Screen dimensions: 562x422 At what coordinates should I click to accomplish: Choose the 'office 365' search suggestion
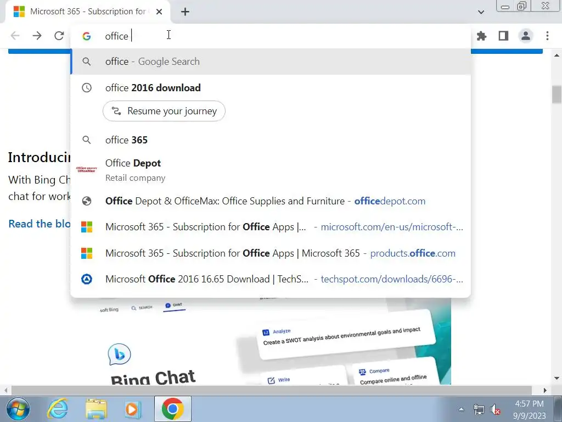tap(271, 140)
